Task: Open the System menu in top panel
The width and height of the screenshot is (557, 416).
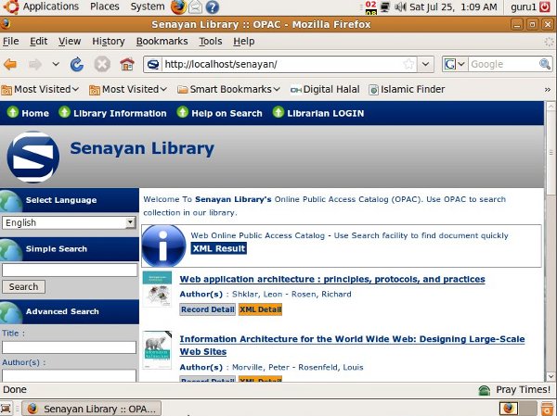Action: click(x=148, y=6)
